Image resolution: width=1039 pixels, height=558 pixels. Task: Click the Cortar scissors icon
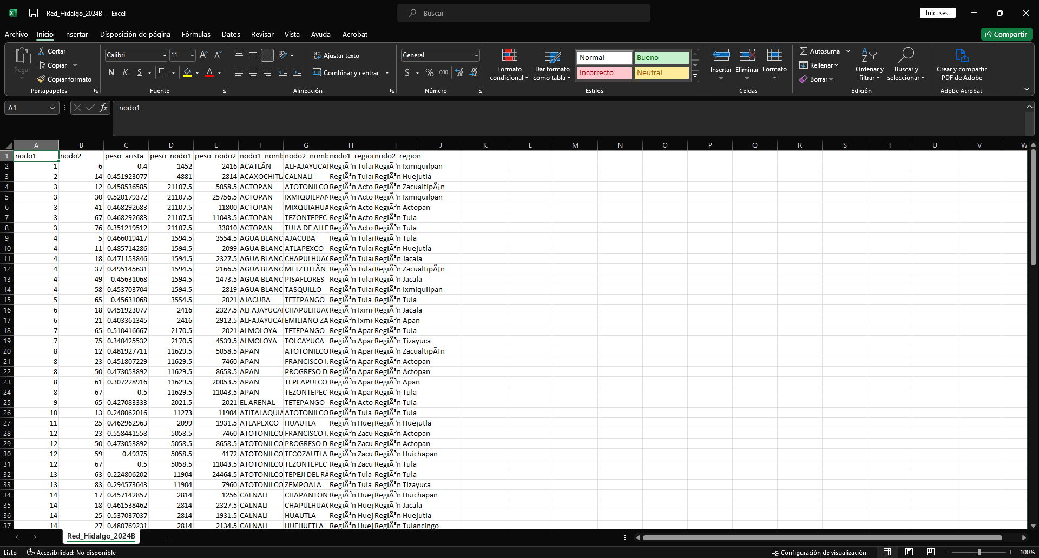tap(41, 51)
